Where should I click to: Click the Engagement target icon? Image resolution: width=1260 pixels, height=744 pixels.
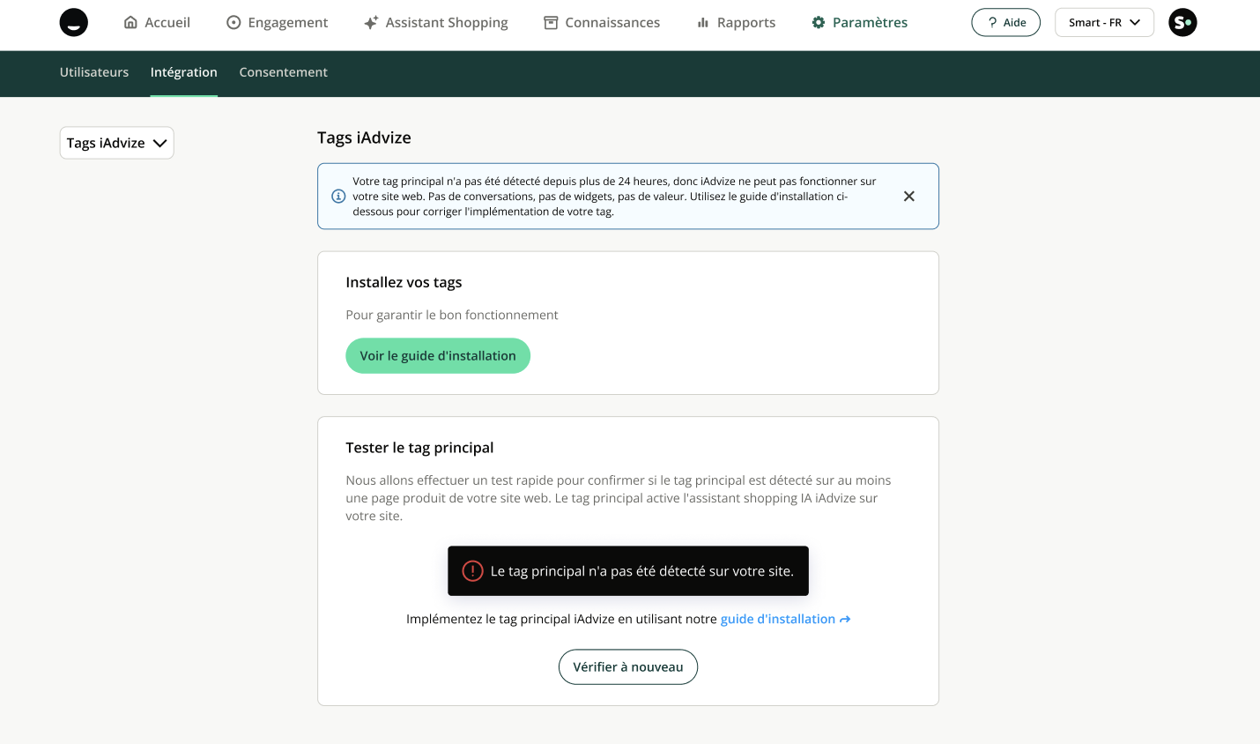point(233,23)
